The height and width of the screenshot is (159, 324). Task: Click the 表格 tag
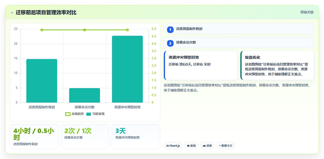click(191, 146)
